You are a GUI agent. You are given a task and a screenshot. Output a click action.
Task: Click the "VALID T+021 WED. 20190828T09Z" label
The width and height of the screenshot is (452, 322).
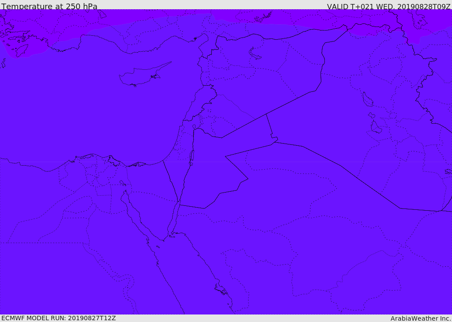(388, 6)
